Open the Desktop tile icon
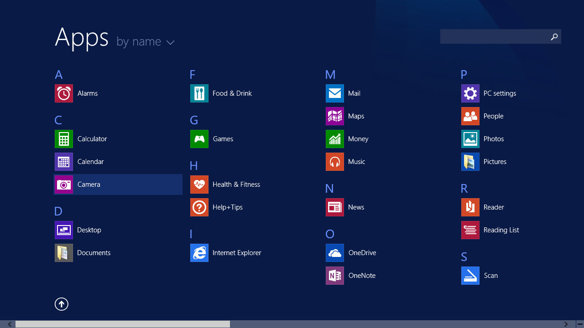584x328 pixels. pos(64,230)
